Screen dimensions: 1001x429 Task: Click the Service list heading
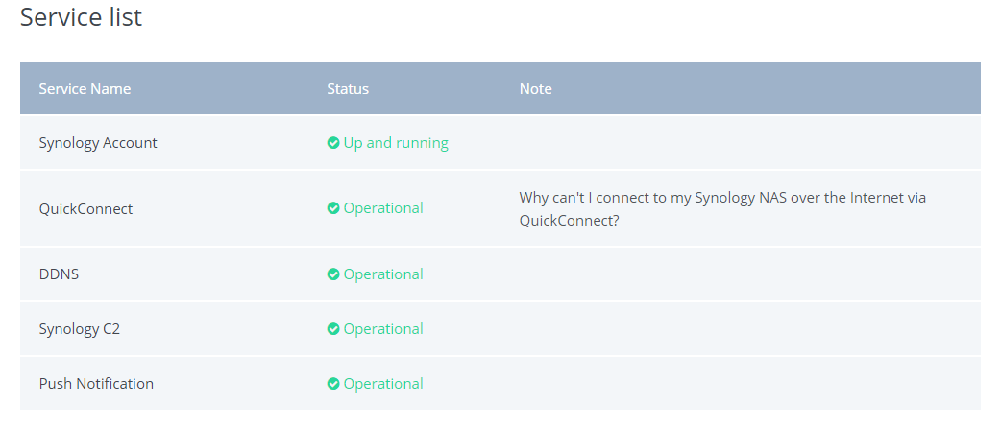coord(81,17)
